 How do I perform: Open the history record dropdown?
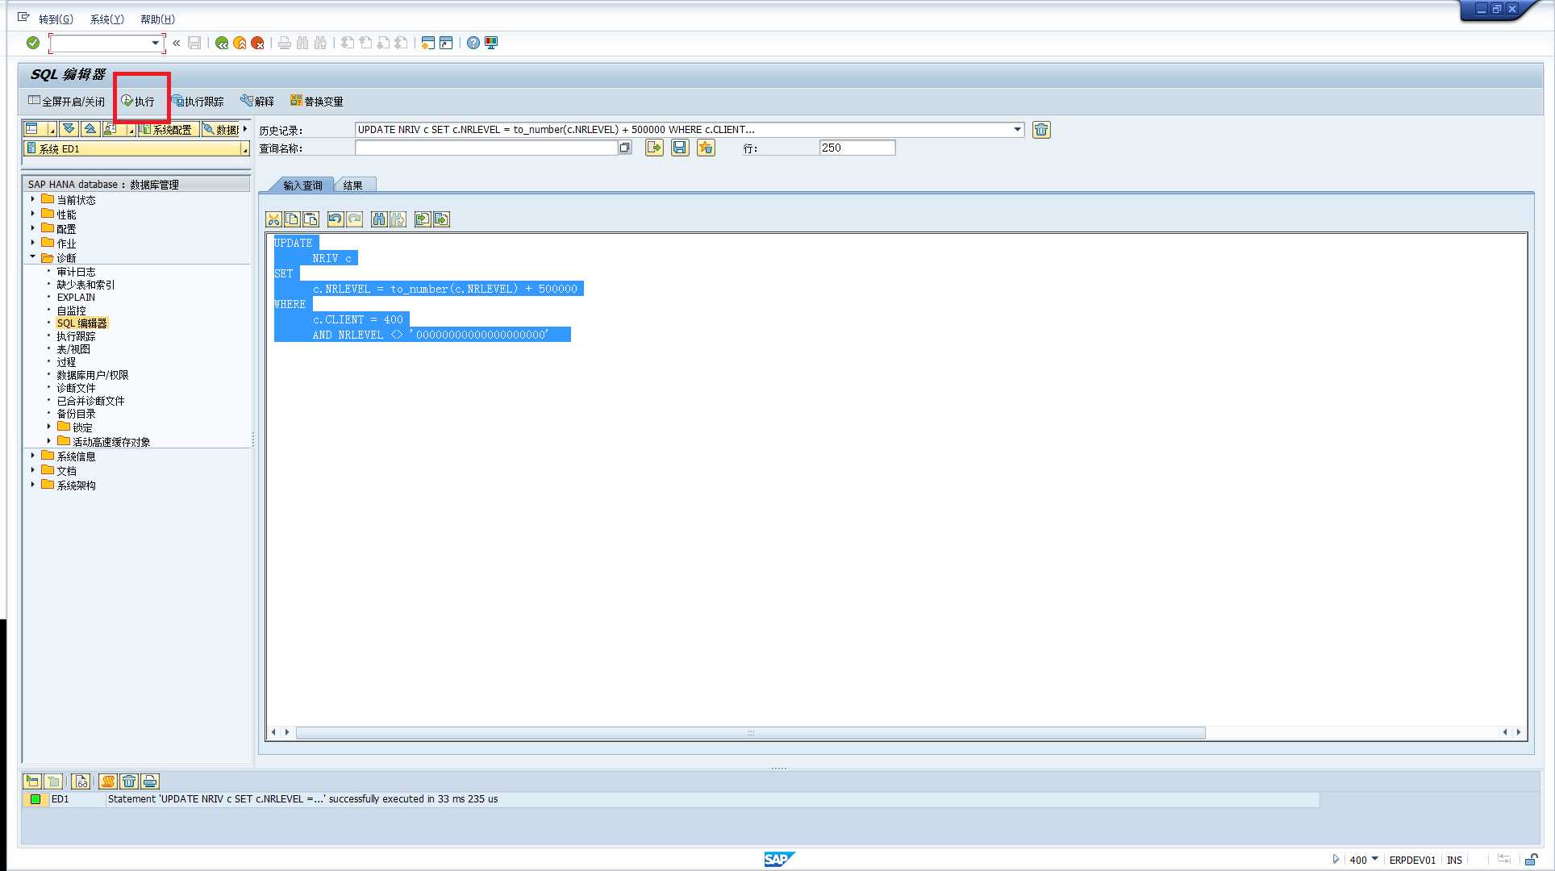(x=1018, y=130)
